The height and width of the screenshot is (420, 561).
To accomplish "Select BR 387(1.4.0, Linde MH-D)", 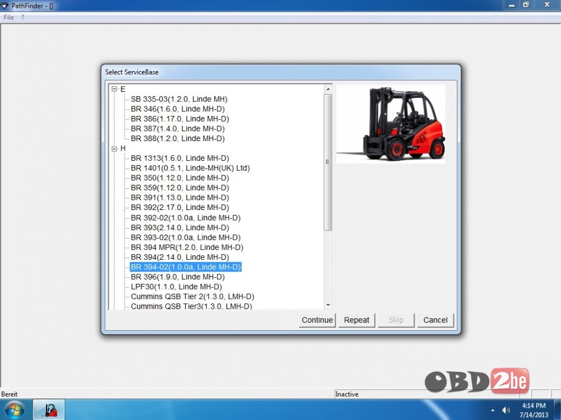I will [x=177, y=129].
